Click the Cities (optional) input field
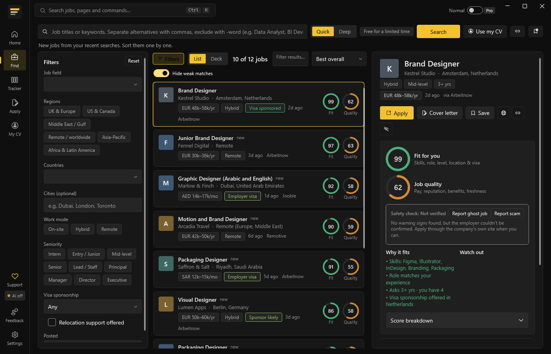The image size is (551, 354). coord(93,205)
